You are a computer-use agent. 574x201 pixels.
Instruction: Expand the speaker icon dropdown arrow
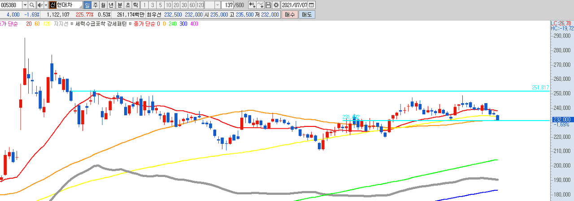click(46, 5)
